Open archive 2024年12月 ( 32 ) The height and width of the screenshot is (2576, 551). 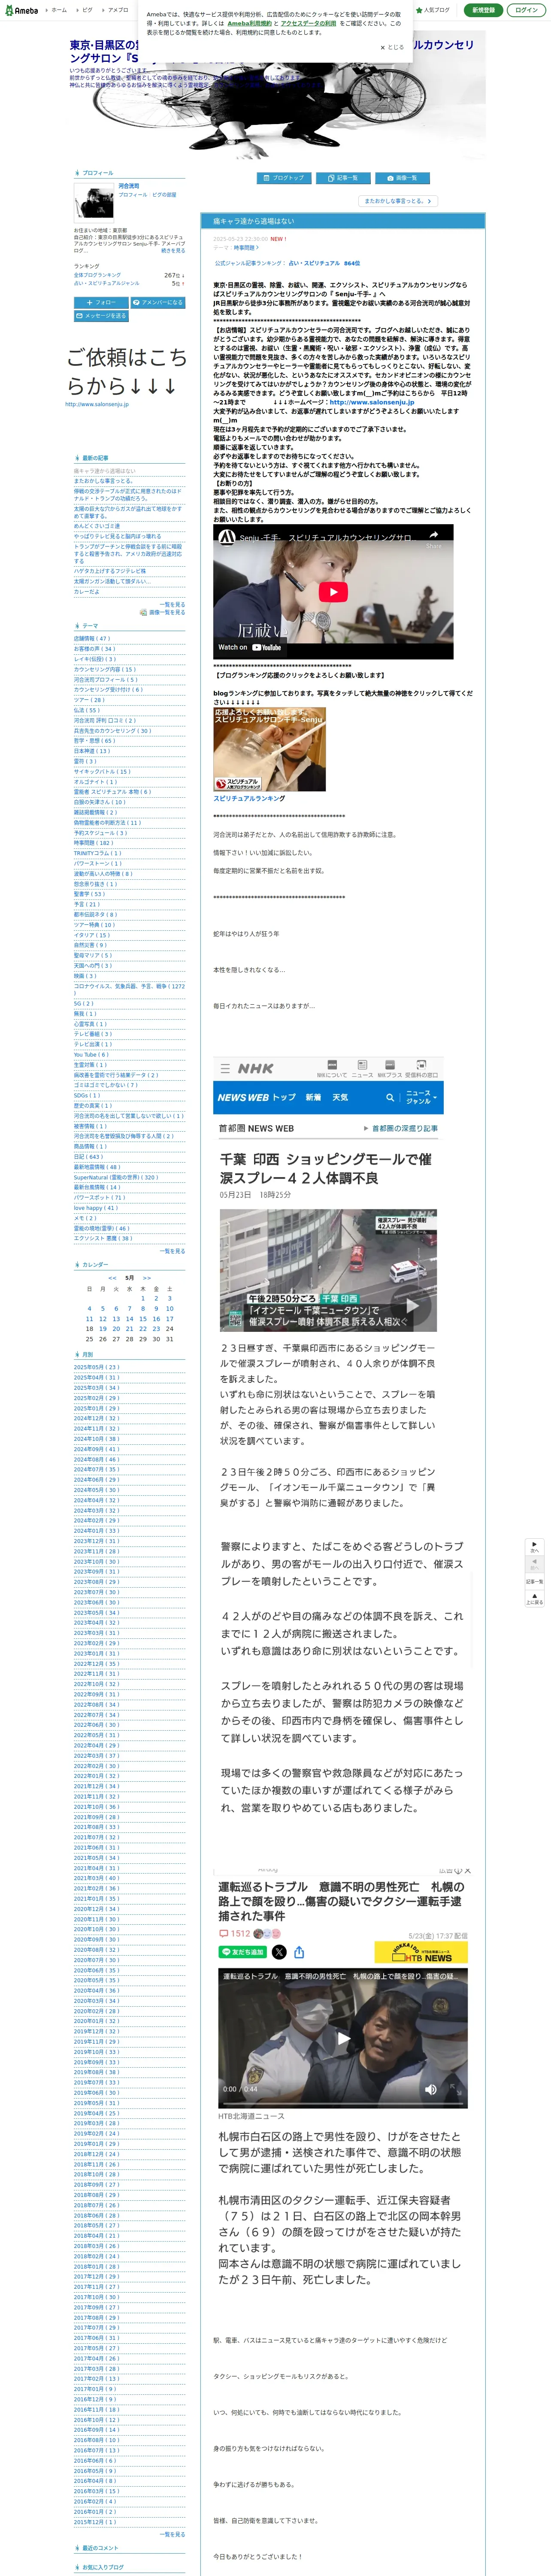tap(96, 1419)
